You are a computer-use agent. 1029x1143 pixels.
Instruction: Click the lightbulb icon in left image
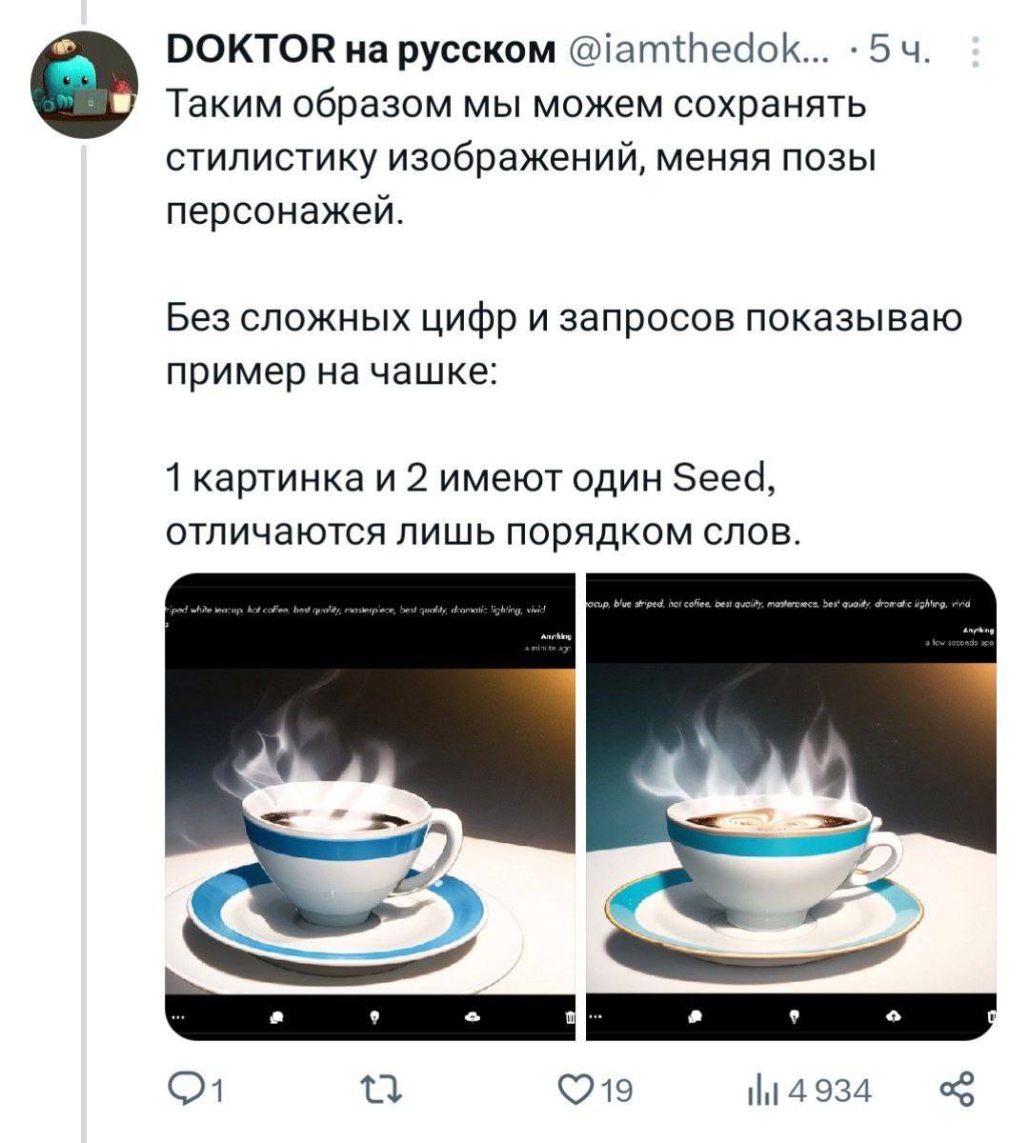(374, 1017)
